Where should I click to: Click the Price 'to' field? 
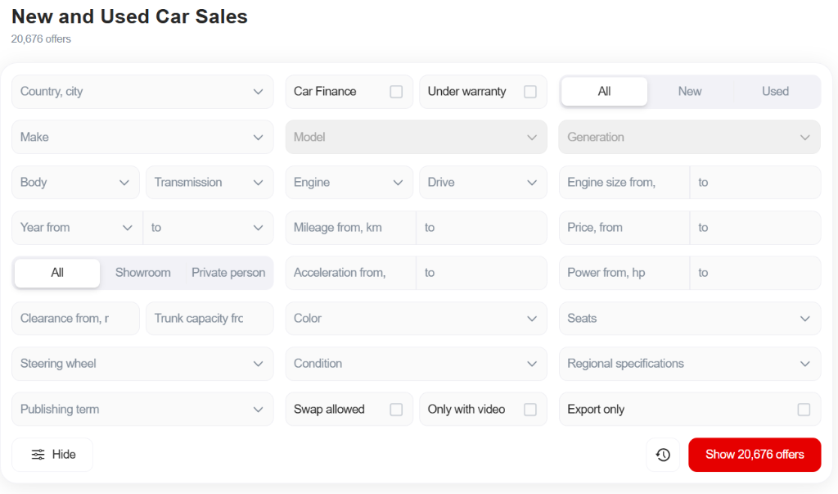(x=755, y=228)
